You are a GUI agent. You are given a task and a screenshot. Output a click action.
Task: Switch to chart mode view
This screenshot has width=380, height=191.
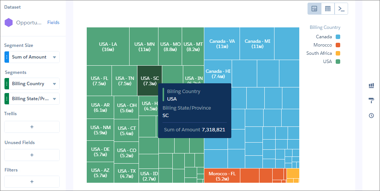[x=314, y=9]
